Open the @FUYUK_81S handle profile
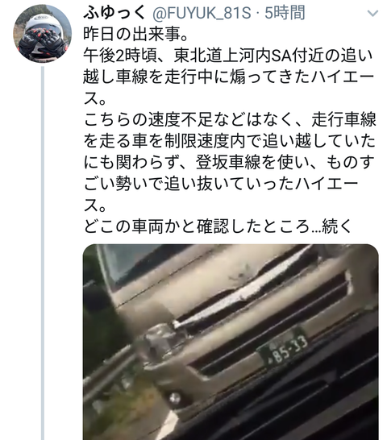Viewport: 387px width, 440px height. coord(202,14)
